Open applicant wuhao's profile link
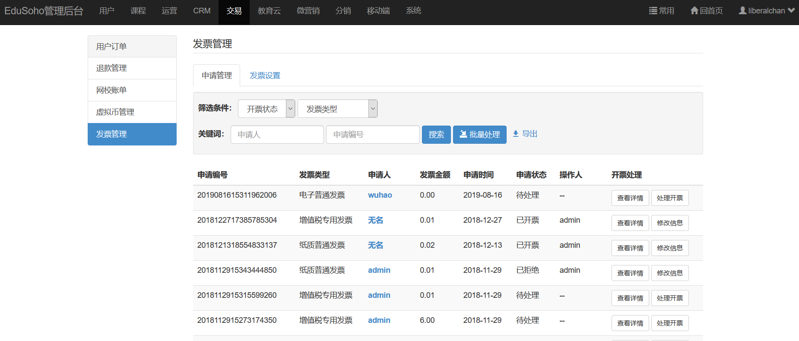799x341 pixels. point(380,195)
